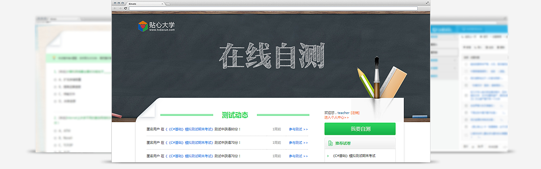Click the 推荐试卷 panel header

tap(360, 143)
